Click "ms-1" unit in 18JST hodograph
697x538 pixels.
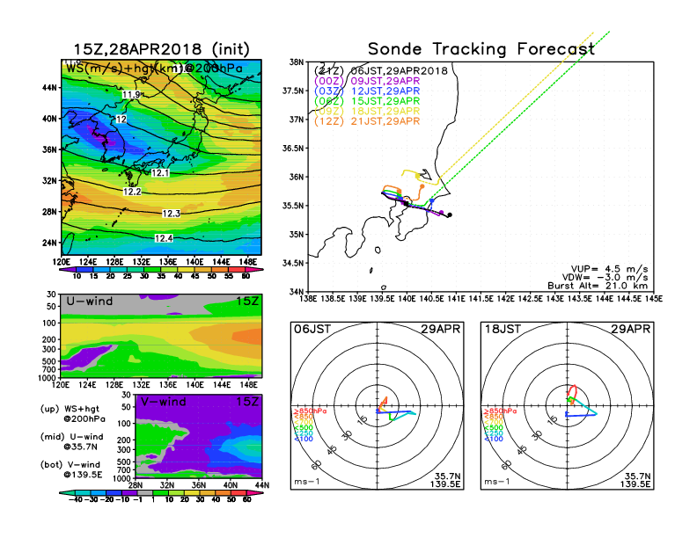497,482
